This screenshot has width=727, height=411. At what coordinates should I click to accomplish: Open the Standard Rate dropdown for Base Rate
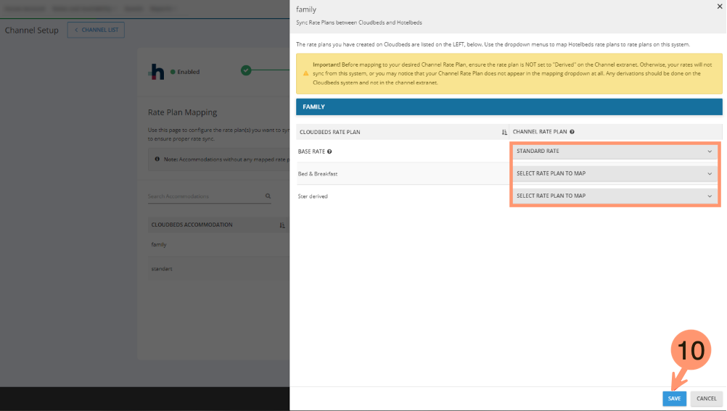point(614,151)
